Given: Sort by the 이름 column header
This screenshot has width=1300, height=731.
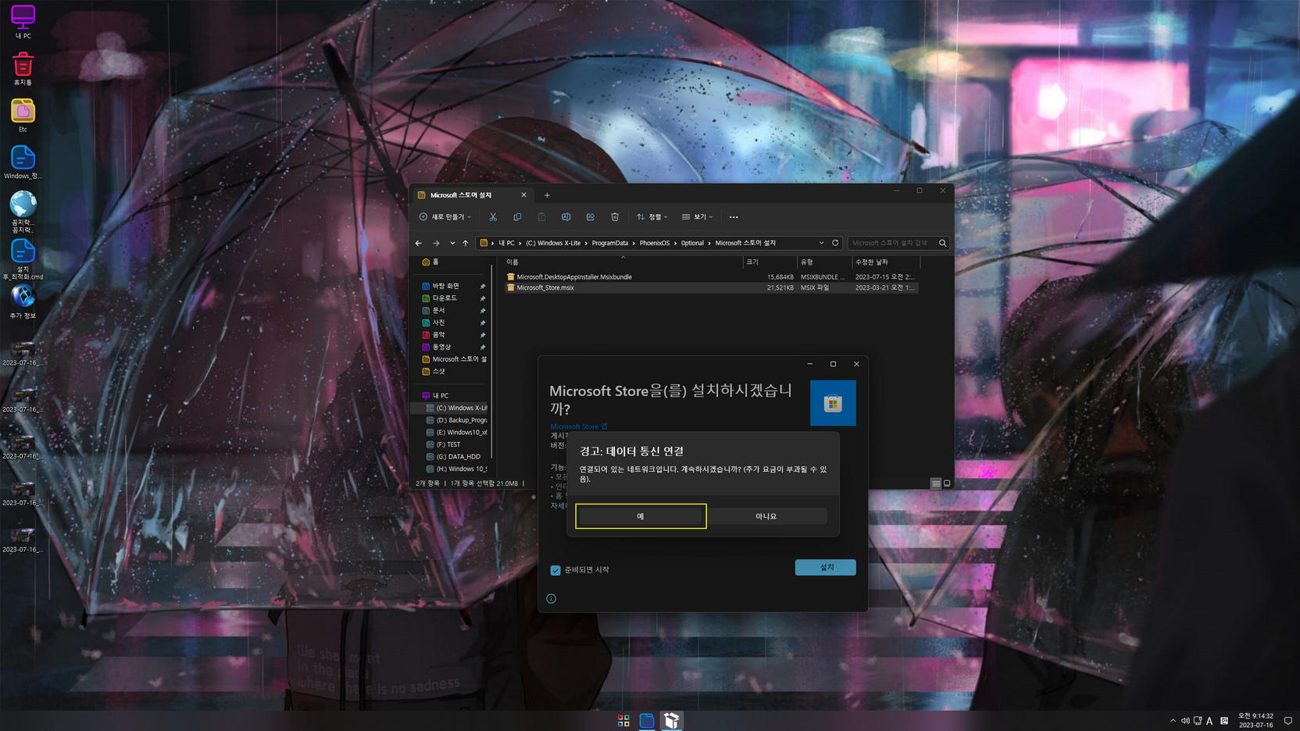Looking at the screenshot, I should [x=623, y=262].
